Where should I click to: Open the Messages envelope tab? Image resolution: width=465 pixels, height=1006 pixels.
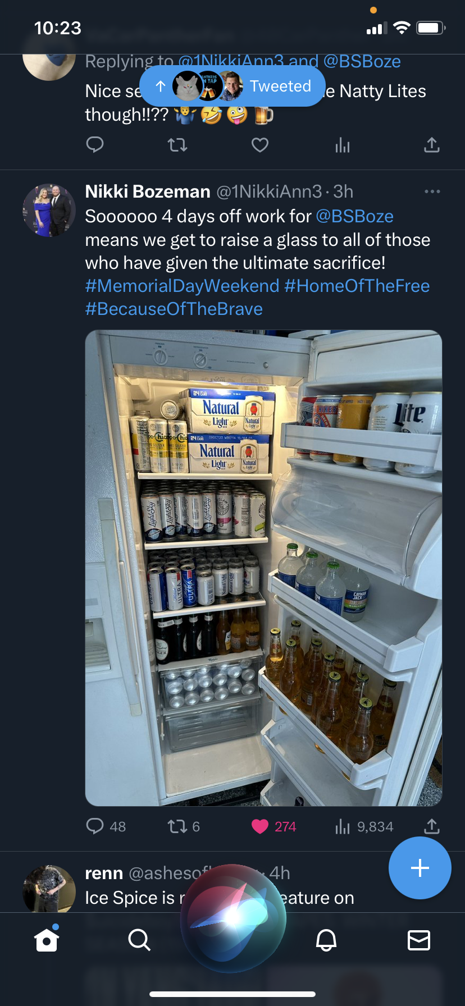pos(419,940)
